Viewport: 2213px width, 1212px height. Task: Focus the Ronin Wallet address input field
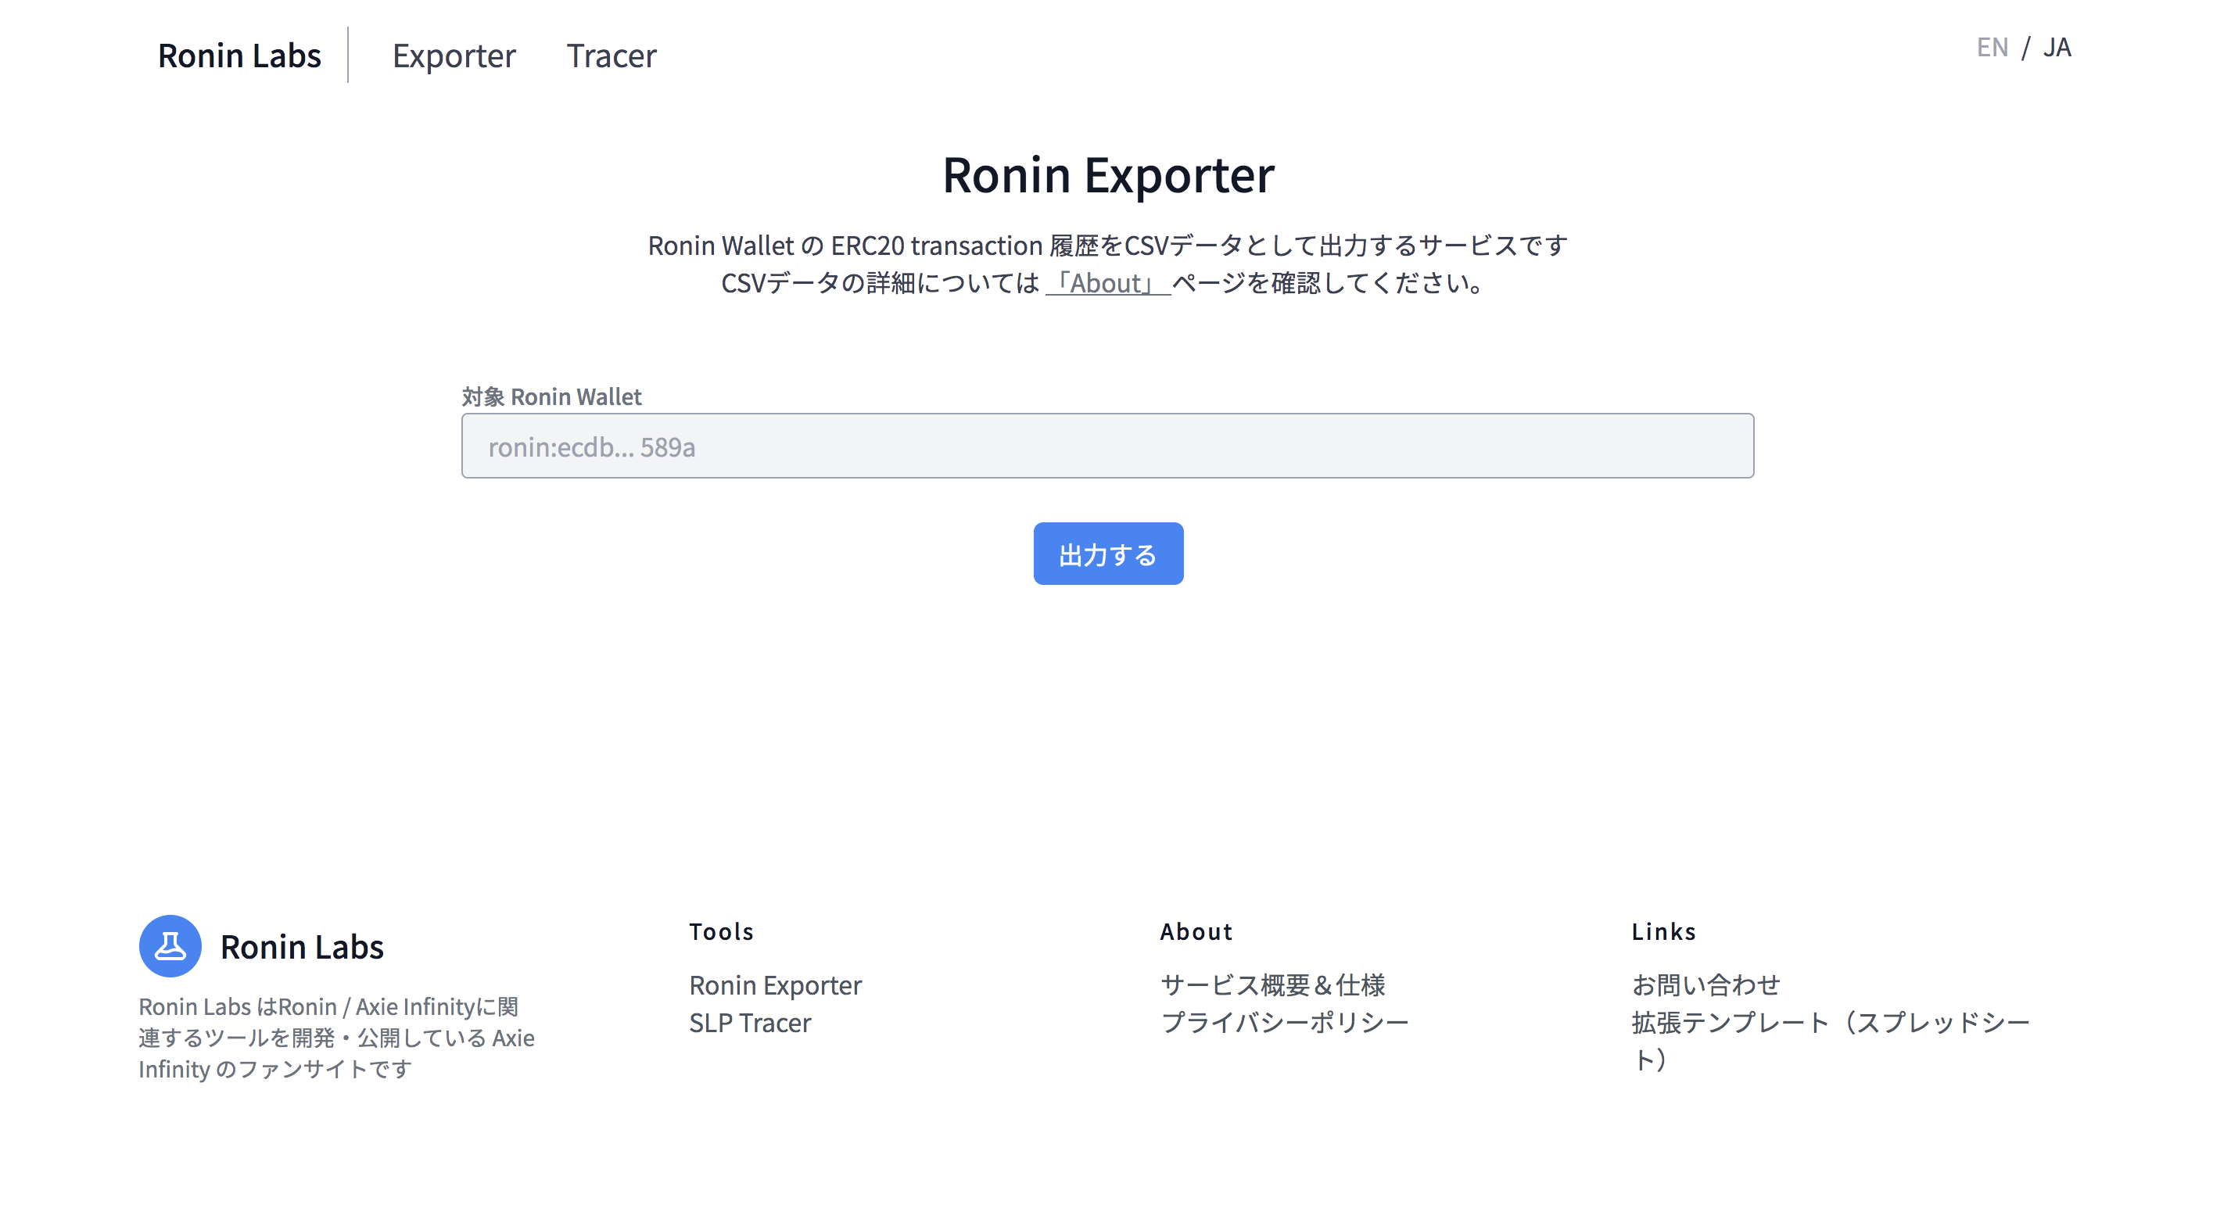(1107, 446)
